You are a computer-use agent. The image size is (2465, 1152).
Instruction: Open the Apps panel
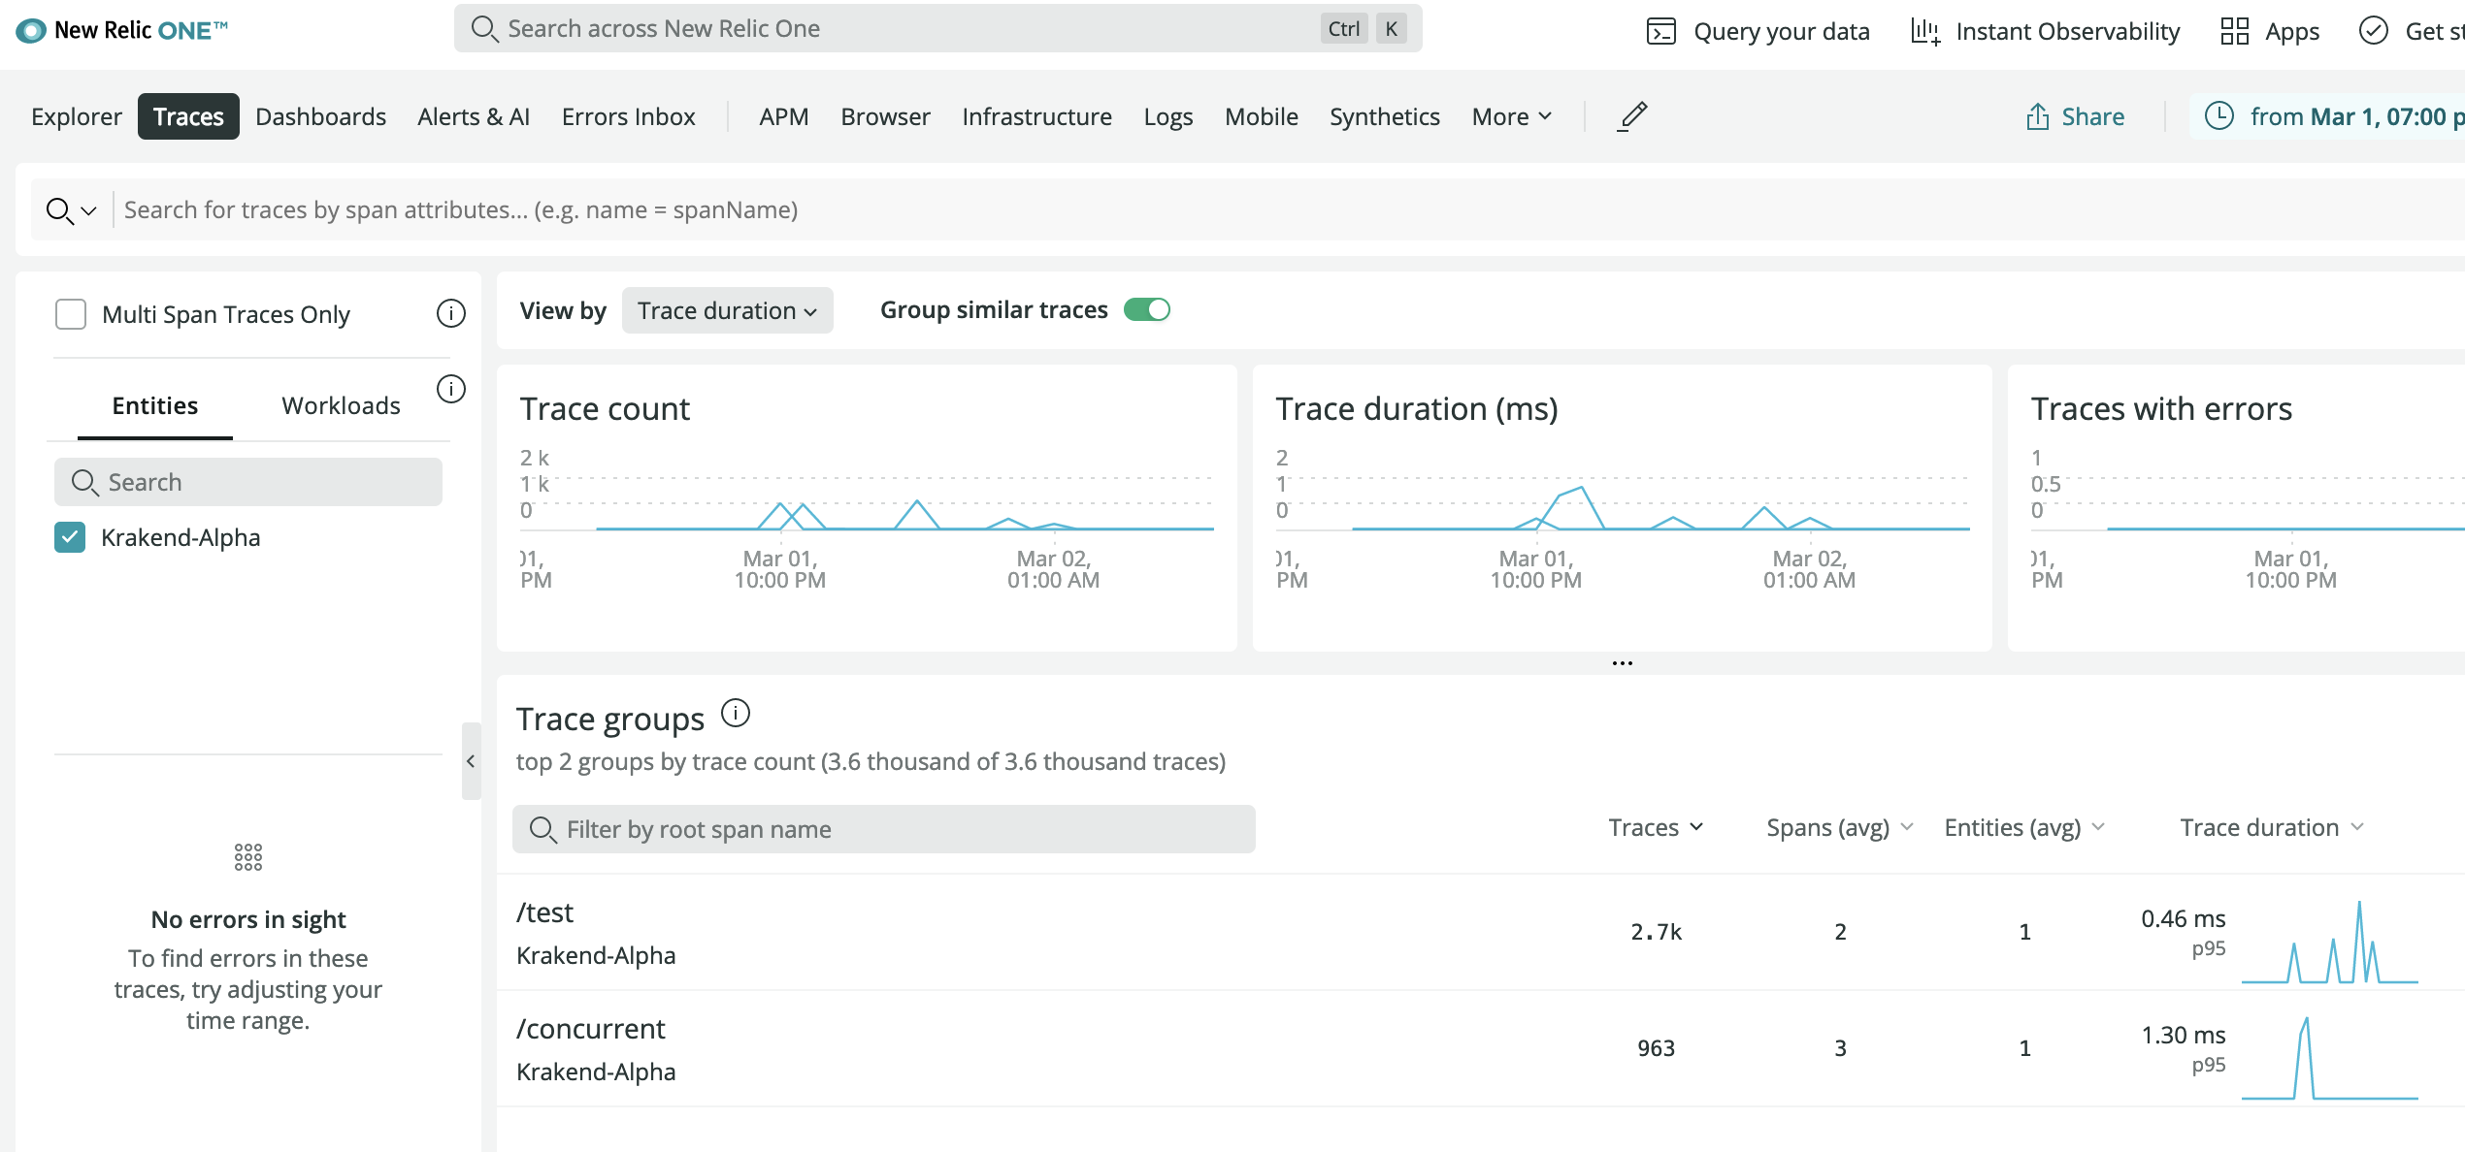[2269, 30]
